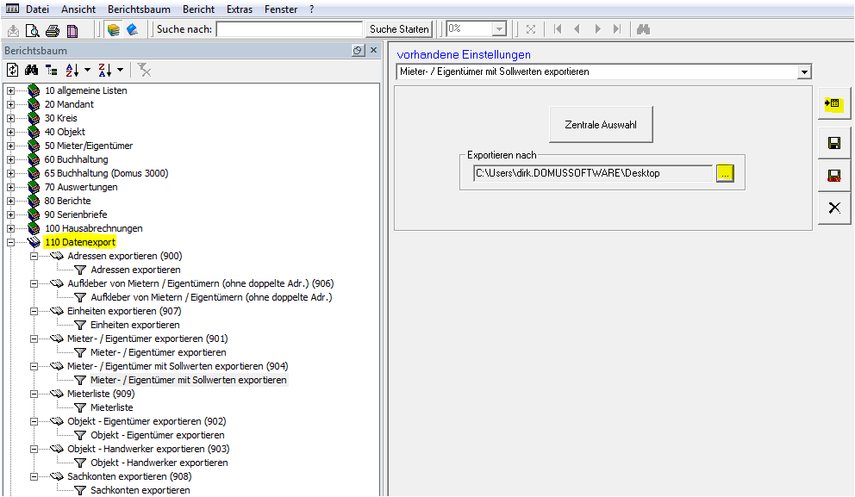The height and width of the screenshot is (497, 855).
Task: Select the Sachkonten exportieren (908) item
Action: click(x=129, y=476)
